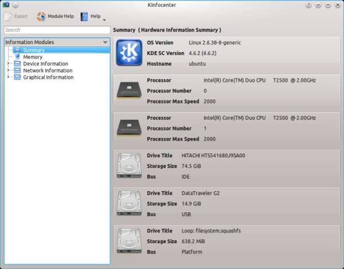Open the window menu icon in title bar
344x269 pixels.
5,5
